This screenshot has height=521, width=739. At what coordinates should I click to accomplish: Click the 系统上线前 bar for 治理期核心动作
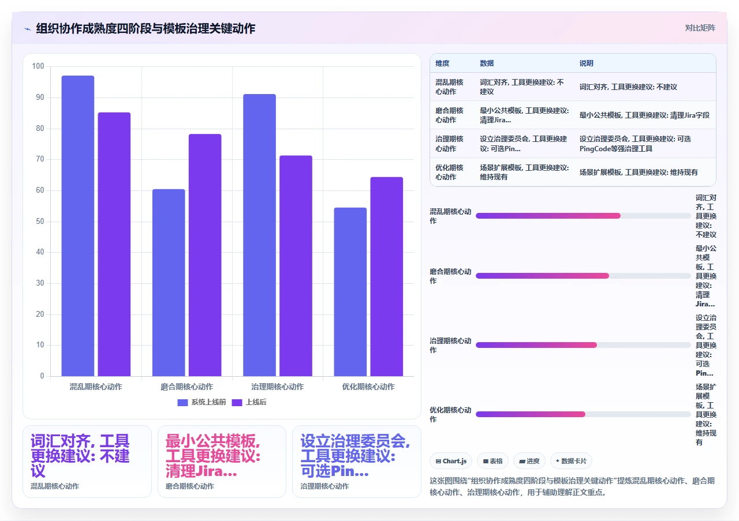(x=259, y=235)
